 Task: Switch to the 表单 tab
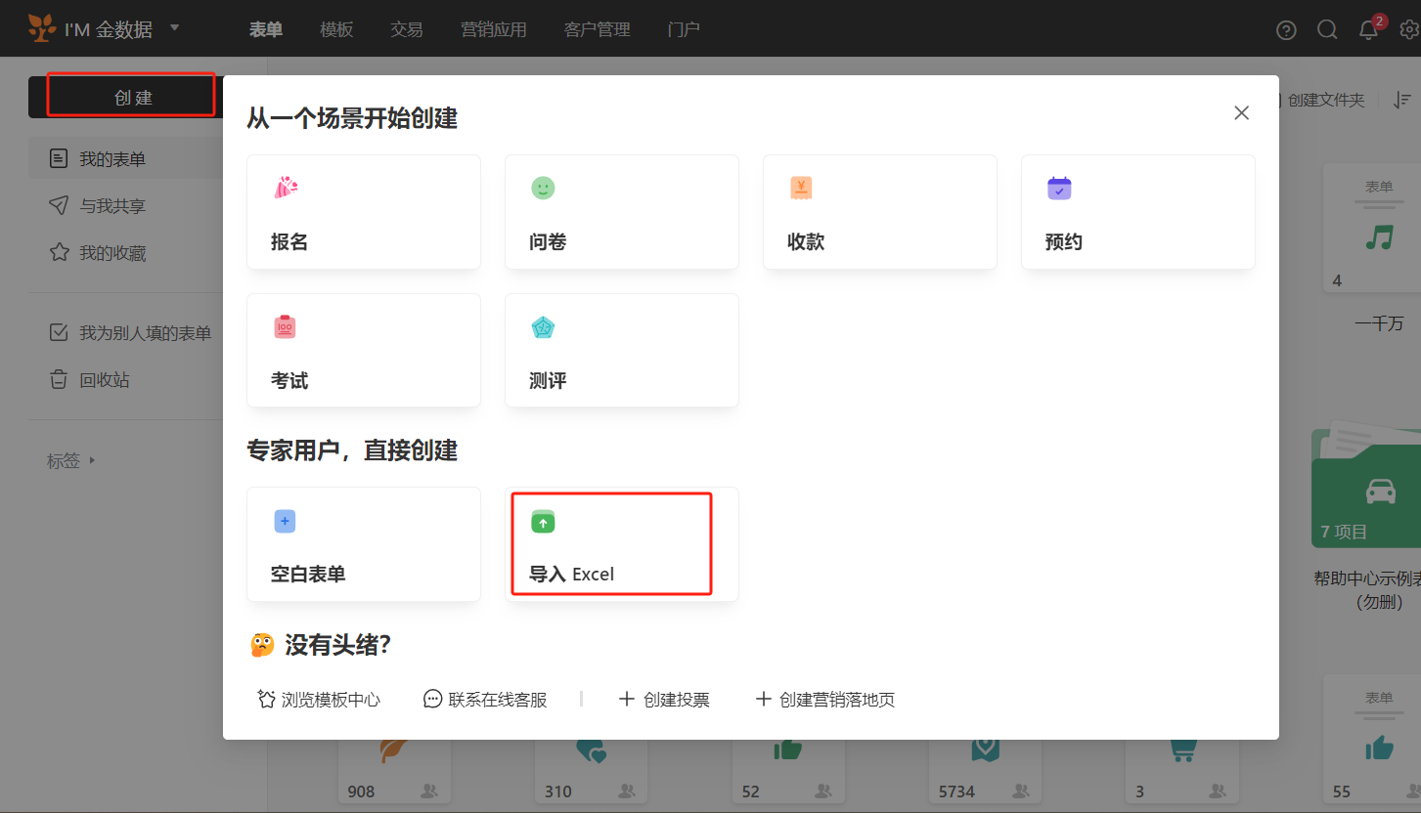266,29
